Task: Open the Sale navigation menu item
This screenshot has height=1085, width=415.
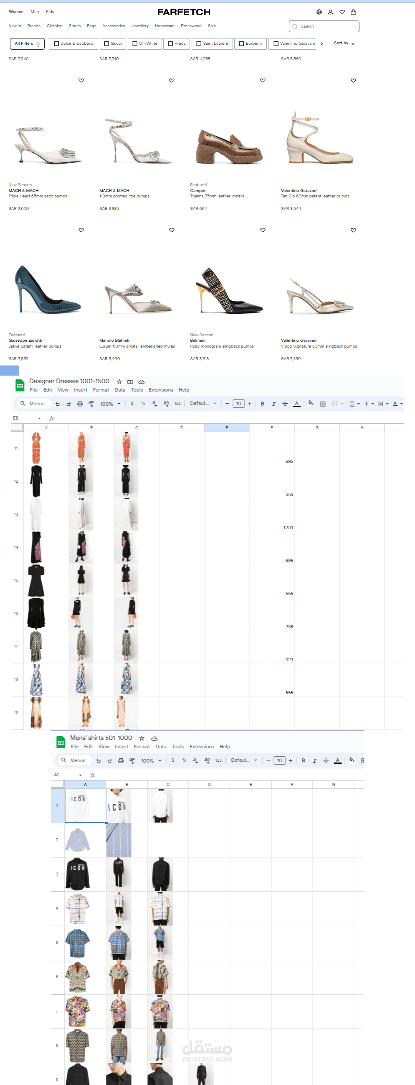Action: (x=212, y=26)
